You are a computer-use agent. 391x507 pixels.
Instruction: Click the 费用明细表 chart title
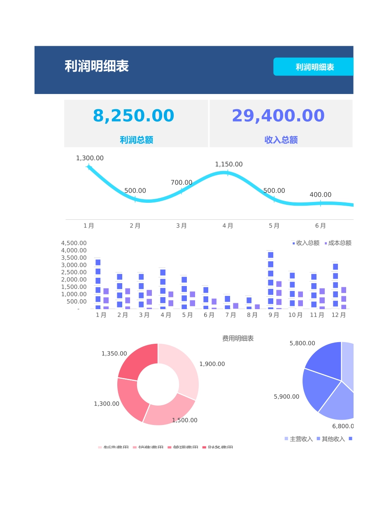tap(237, 338)
